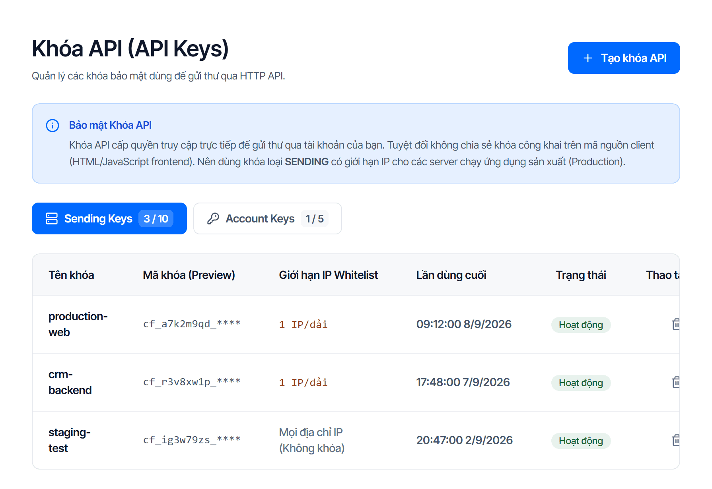Screen dimensions: 712x489
Task: Click key preview cf_a7k2m9qd_****
Action: [x=192, y=324]
